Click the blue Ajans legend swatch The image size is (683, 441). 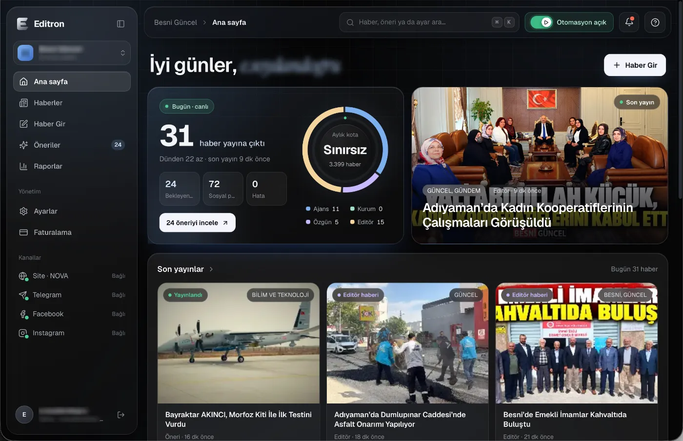point(308,209)
